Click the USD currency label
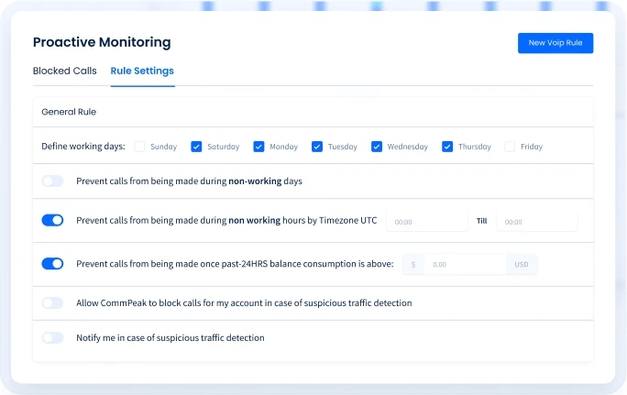Viewport: 627px width, 395px height. [x=522, y=265]
